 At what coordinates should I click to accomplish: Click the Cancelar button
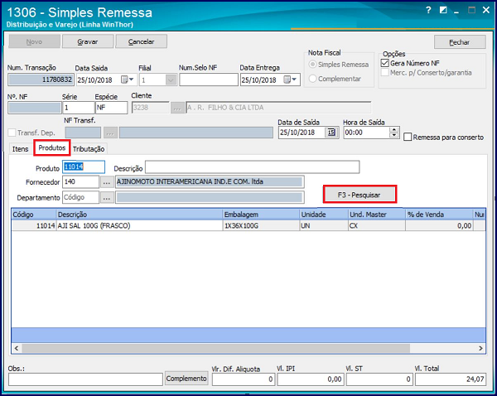(x=142, y=41)
